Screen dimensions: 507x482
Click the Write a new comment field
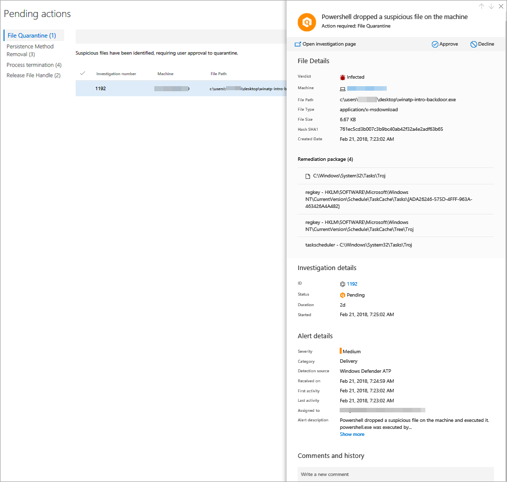pyautogui.click(x=395, y=474)
